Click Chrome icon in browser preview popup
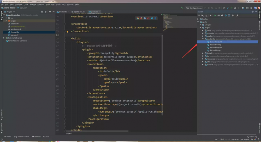The width and height of the screenshot is (261, 142). pyautogui.click(x=138, y=18)
